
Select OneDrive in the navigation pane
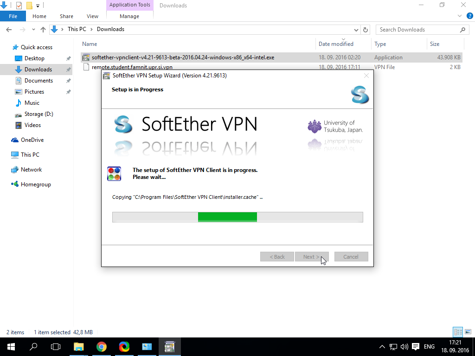pos(32,140)
